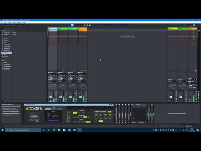Open the Edit menu
201x151 pixels.
pos(5,22)
